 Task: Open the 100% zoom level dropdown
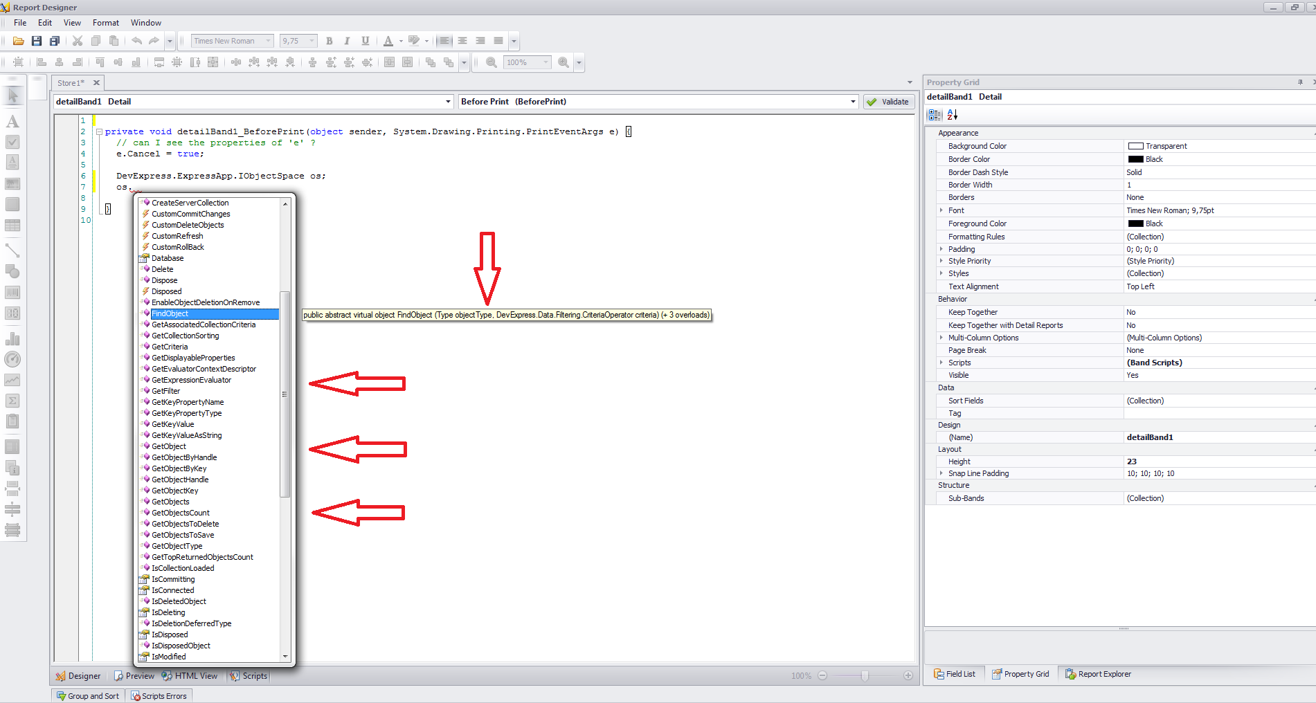point(546,62)
